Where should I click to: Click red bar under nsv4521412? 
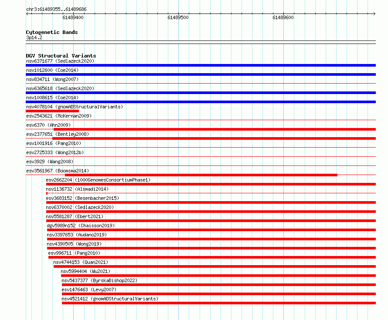(219, 303)
